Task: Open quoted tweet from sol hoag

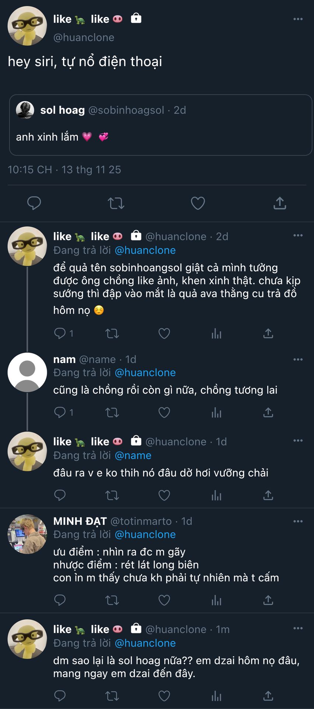Action: pos(160,125)
